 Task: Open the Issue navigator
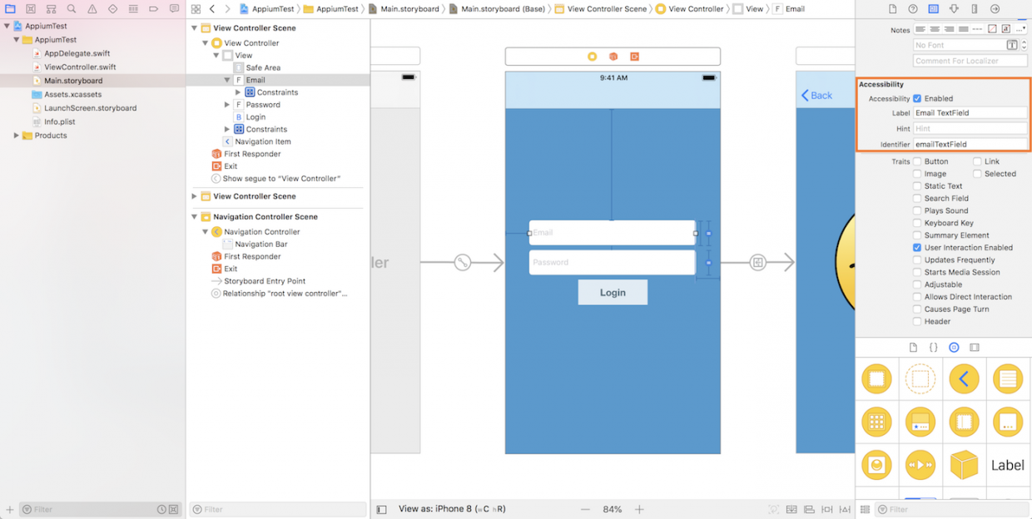click(x=92, y=7)
